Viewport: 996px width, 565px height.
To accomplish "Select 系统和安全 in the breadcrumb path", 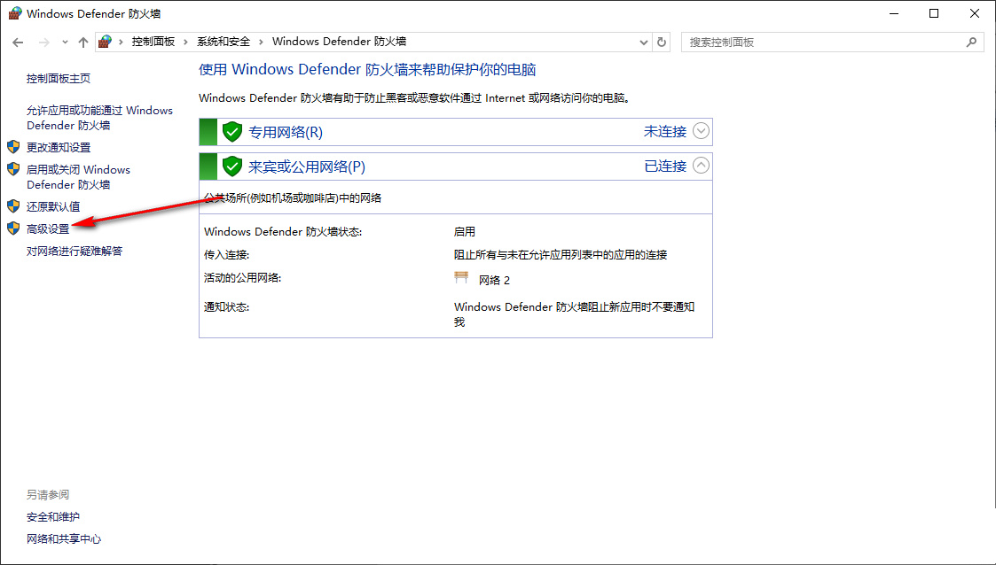I will pos(224,42).
